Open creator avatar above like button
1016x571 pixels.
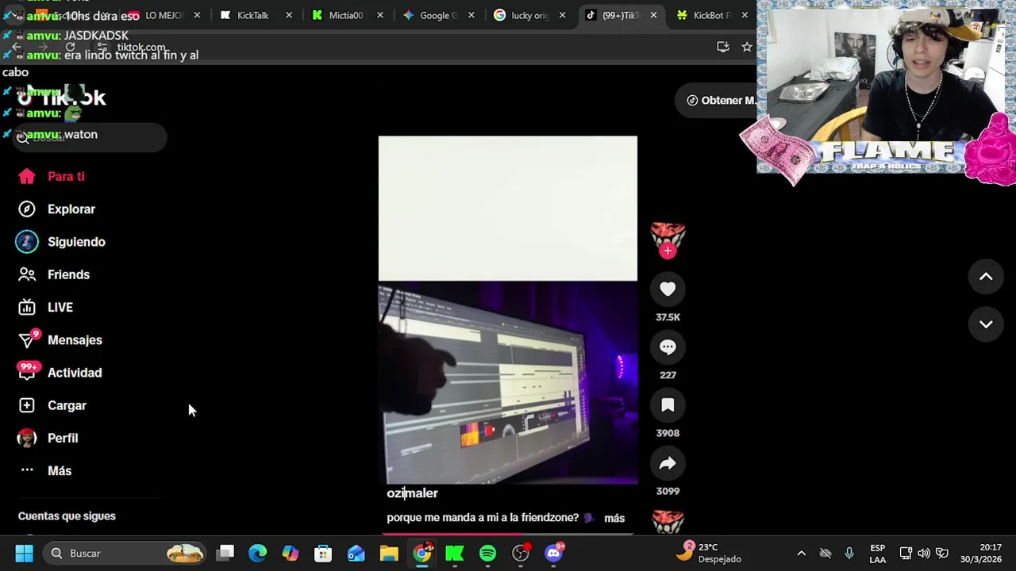[x=668, y=236]
